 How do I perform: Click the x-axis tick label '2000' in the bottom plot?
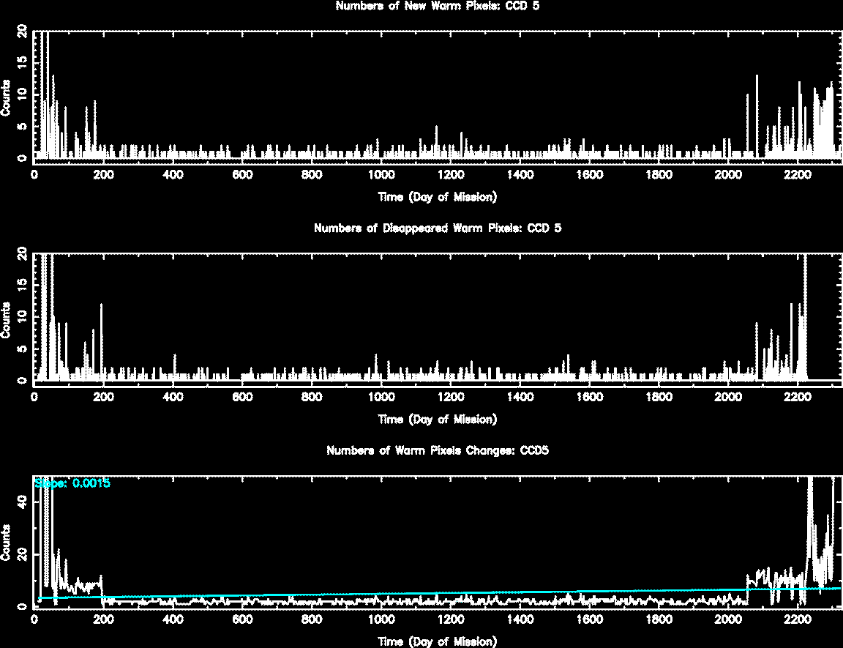pos(728,619)
